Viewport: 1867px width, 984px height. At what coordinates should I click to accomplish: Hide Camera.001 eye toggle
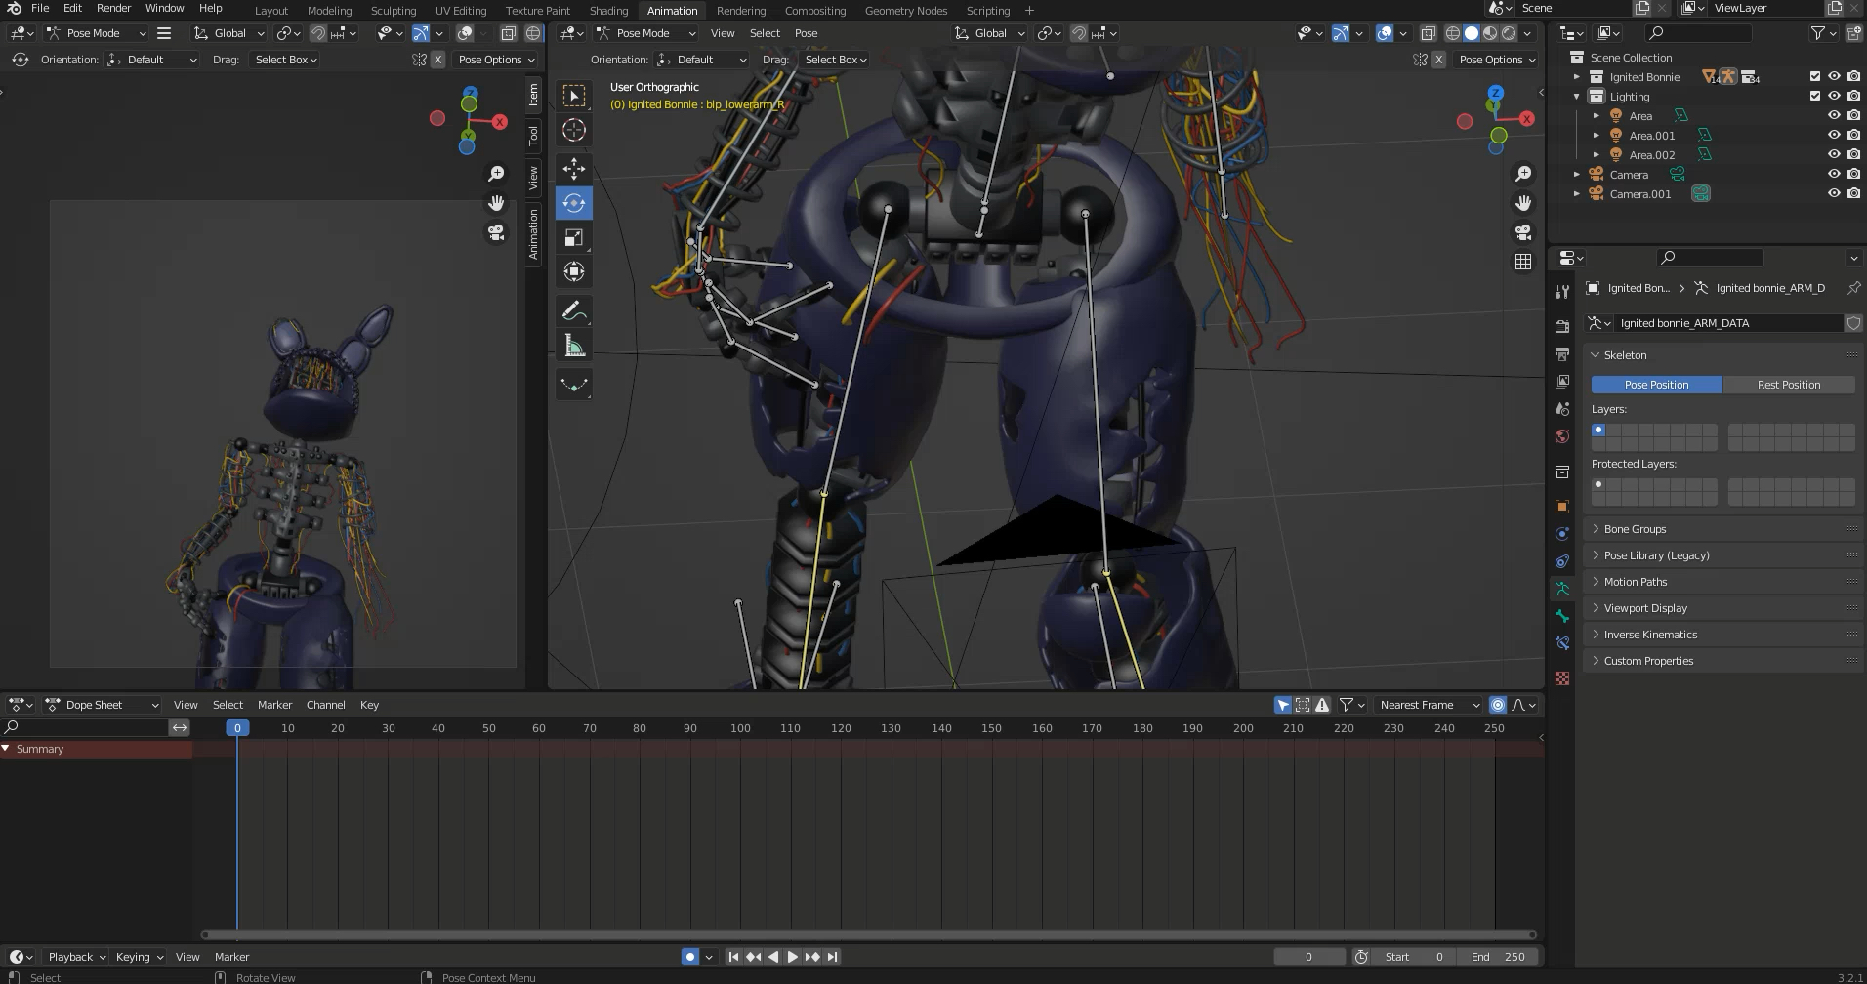pyautogui.click(x=1834, y=193)
